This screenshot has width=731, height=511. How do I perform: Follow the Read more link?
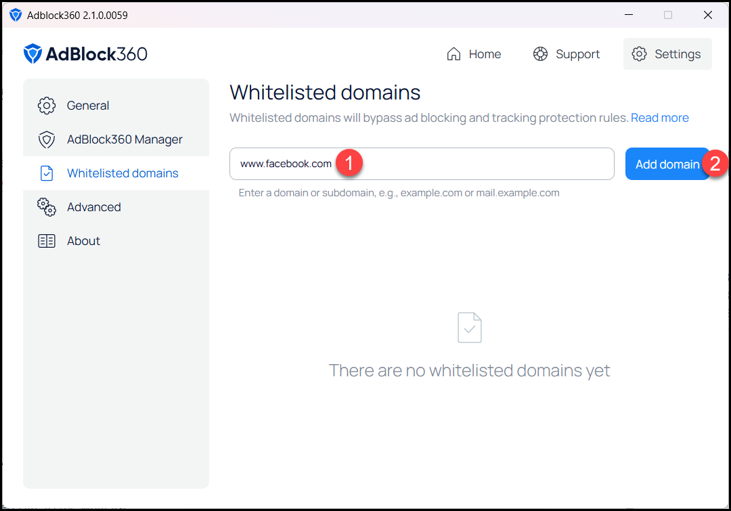(x=660, y=118)
